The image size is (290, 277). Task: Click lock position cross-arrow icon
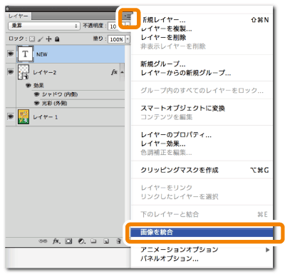click(x=48, y=39)
